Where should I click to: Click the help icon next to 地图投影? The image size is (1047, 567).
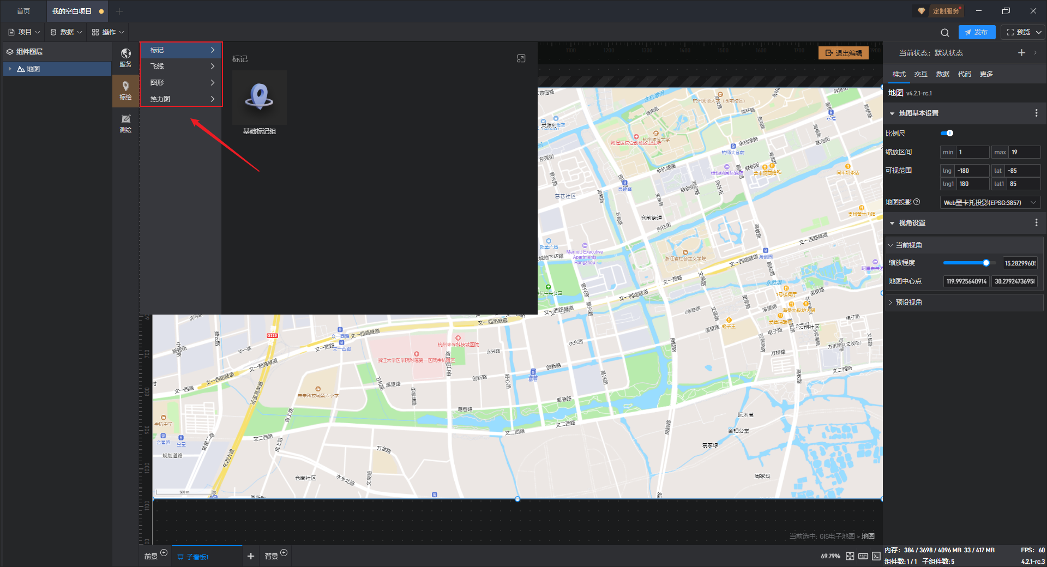click(x=917, y=202)
